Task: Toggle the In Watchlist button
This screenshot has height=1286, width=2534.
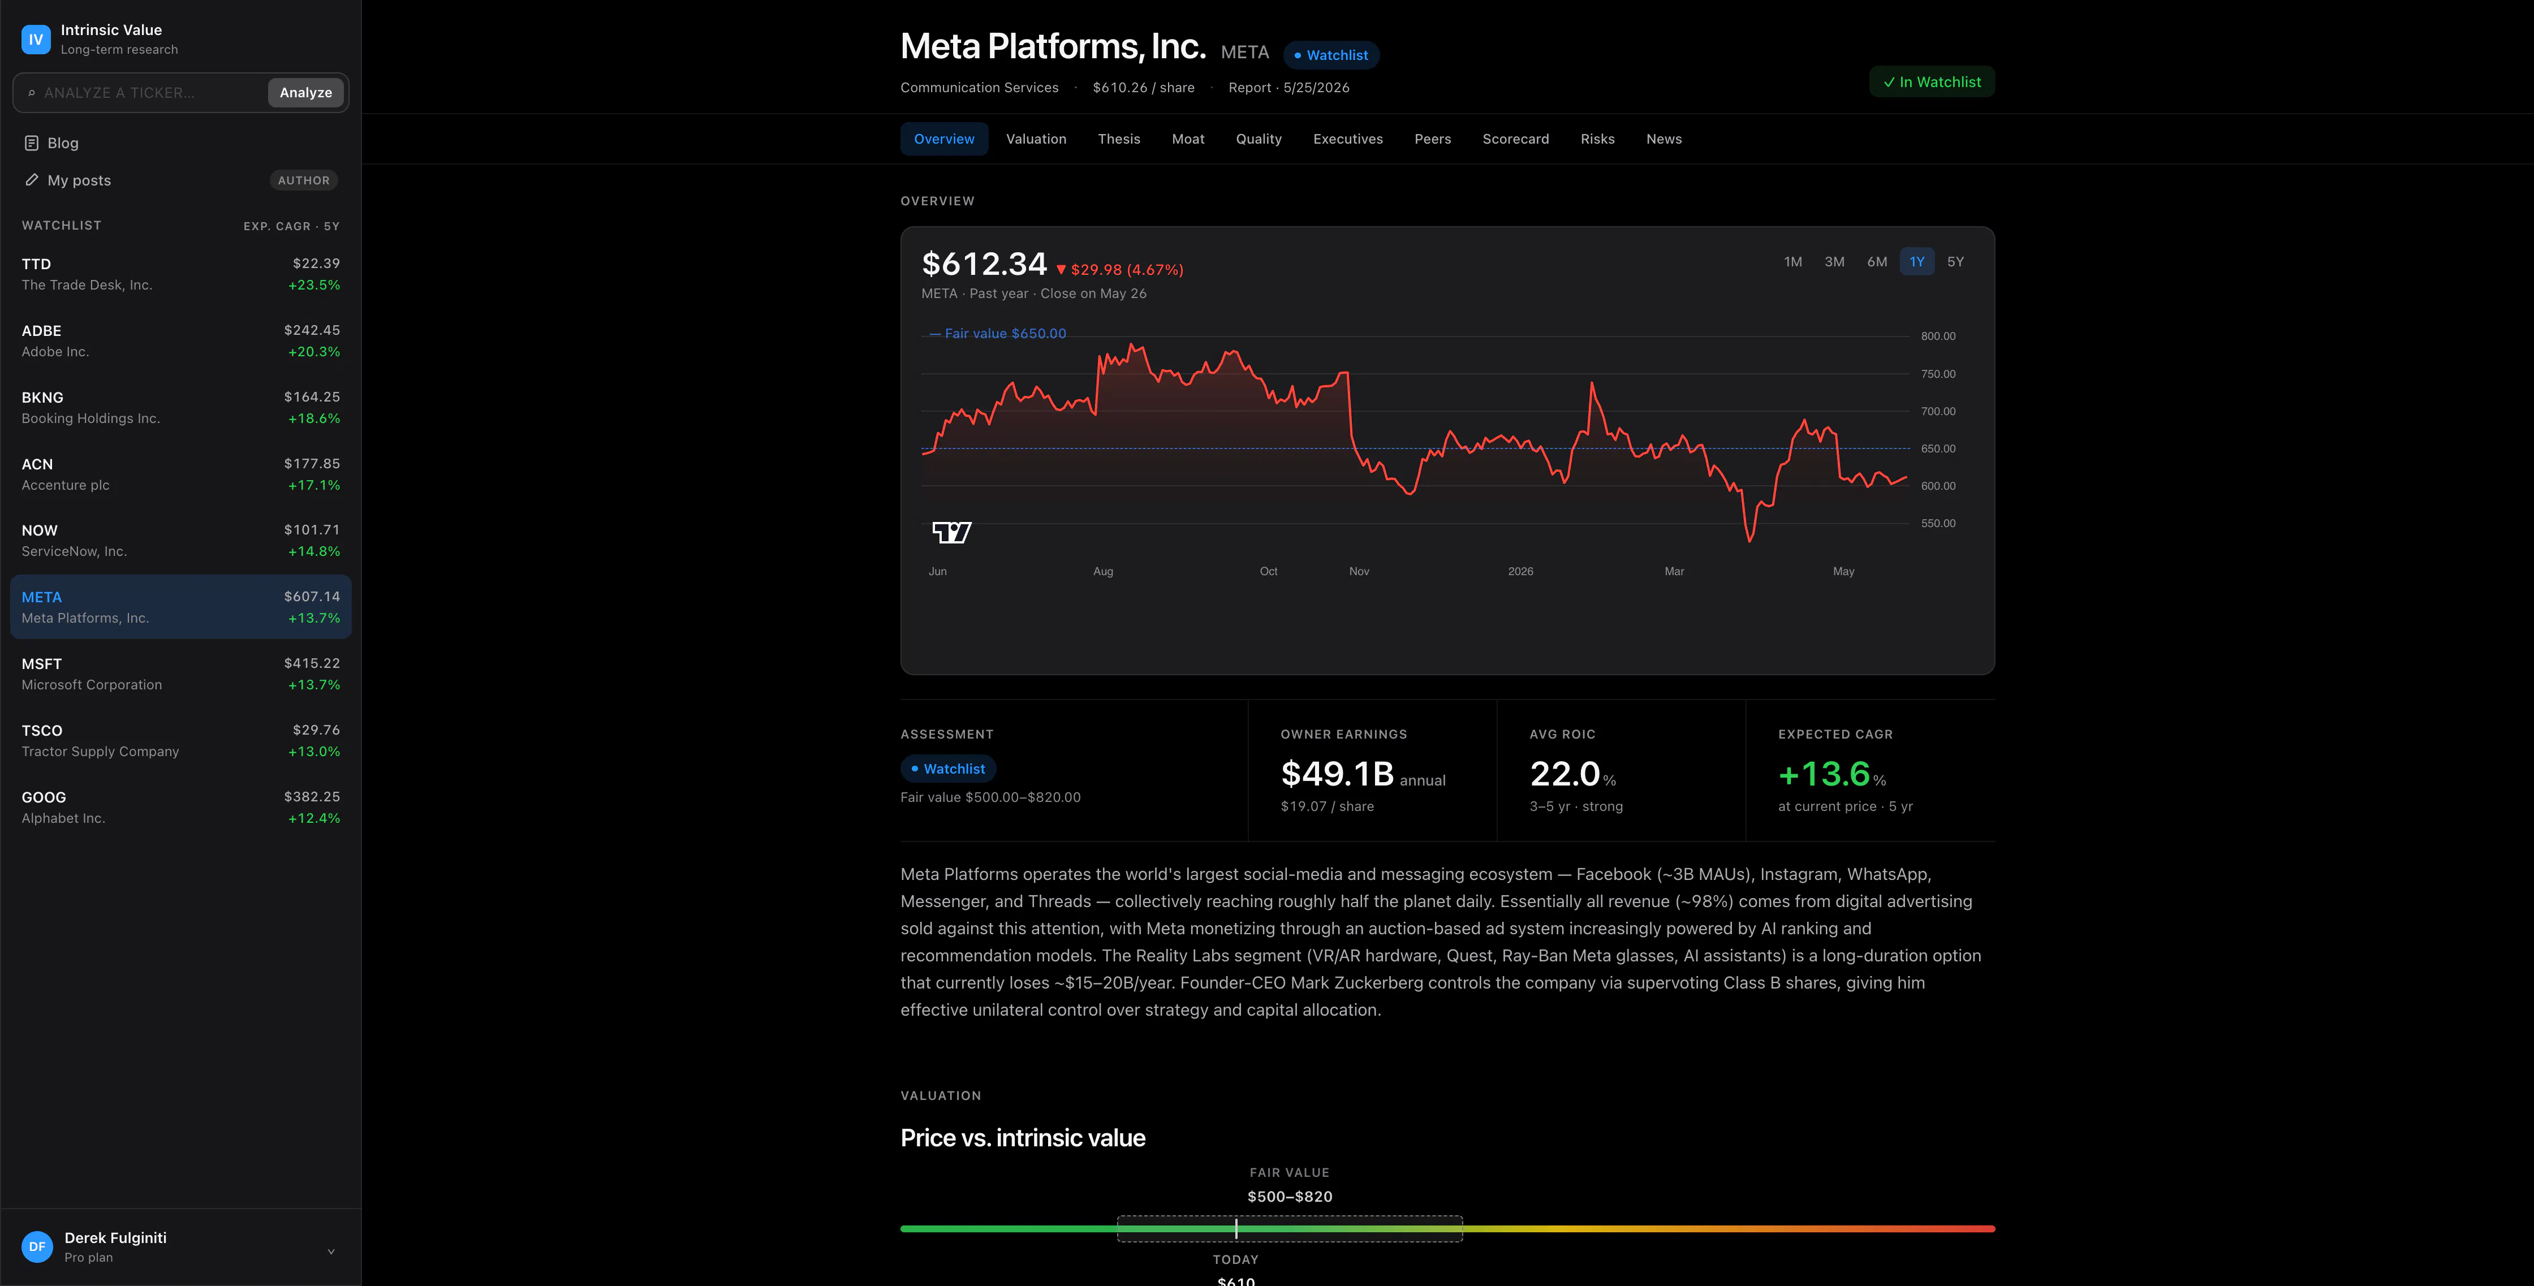Action: pyautogui.click(x=1932, y=81)
